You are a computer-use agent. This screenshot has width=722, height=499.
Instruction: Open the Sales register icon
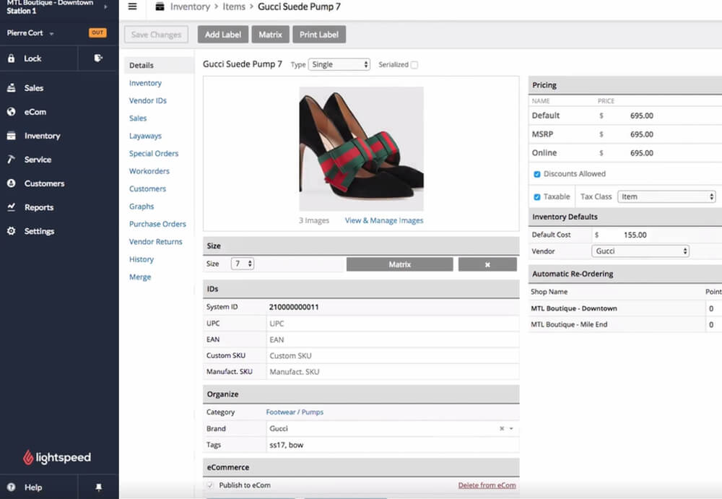[12, 87]
